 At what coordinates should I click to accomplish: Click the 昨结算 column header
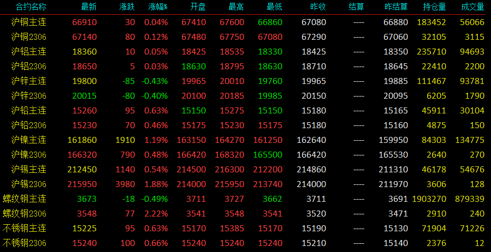(x=396, y=7)
